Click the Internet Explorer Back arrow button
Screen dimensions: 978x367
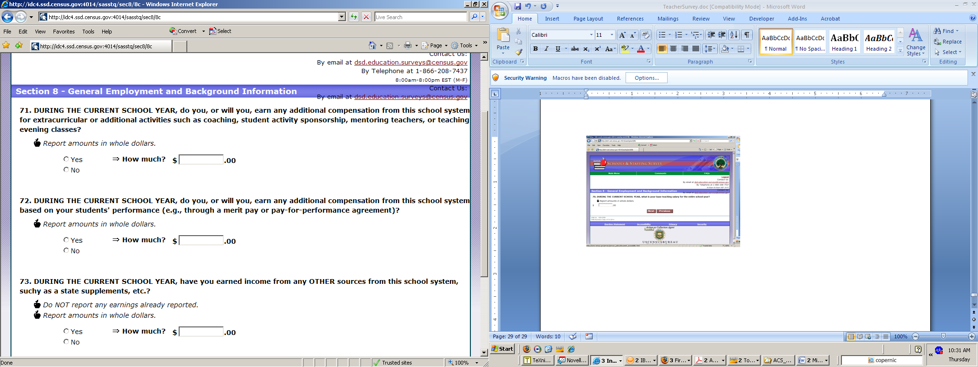[x=7, y=17]
